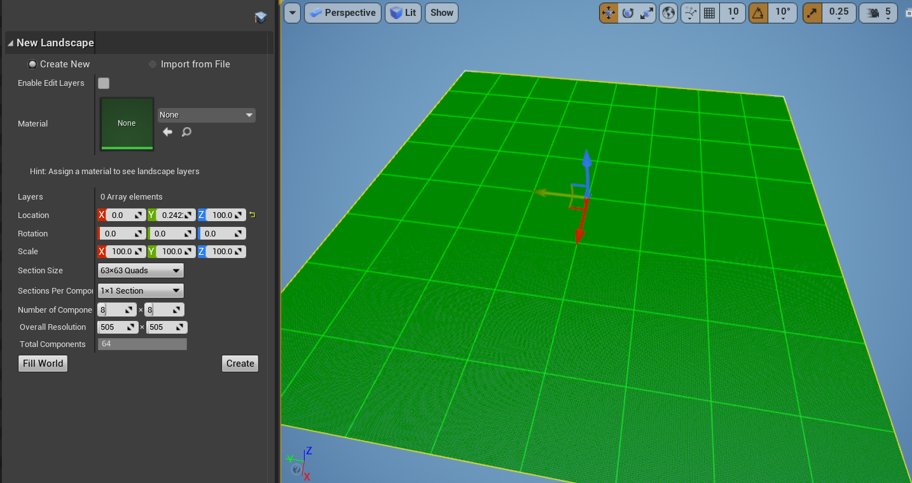Use selected asset arrow icon for Material
Image resolution: width=912 pixels, height=483 pixels.
pos(168,132)
